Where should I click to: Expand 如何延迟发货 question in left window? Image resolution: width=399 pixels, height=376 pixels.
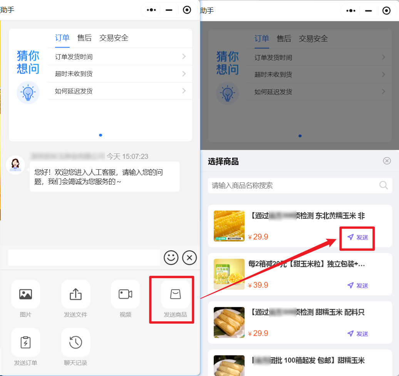120,91
